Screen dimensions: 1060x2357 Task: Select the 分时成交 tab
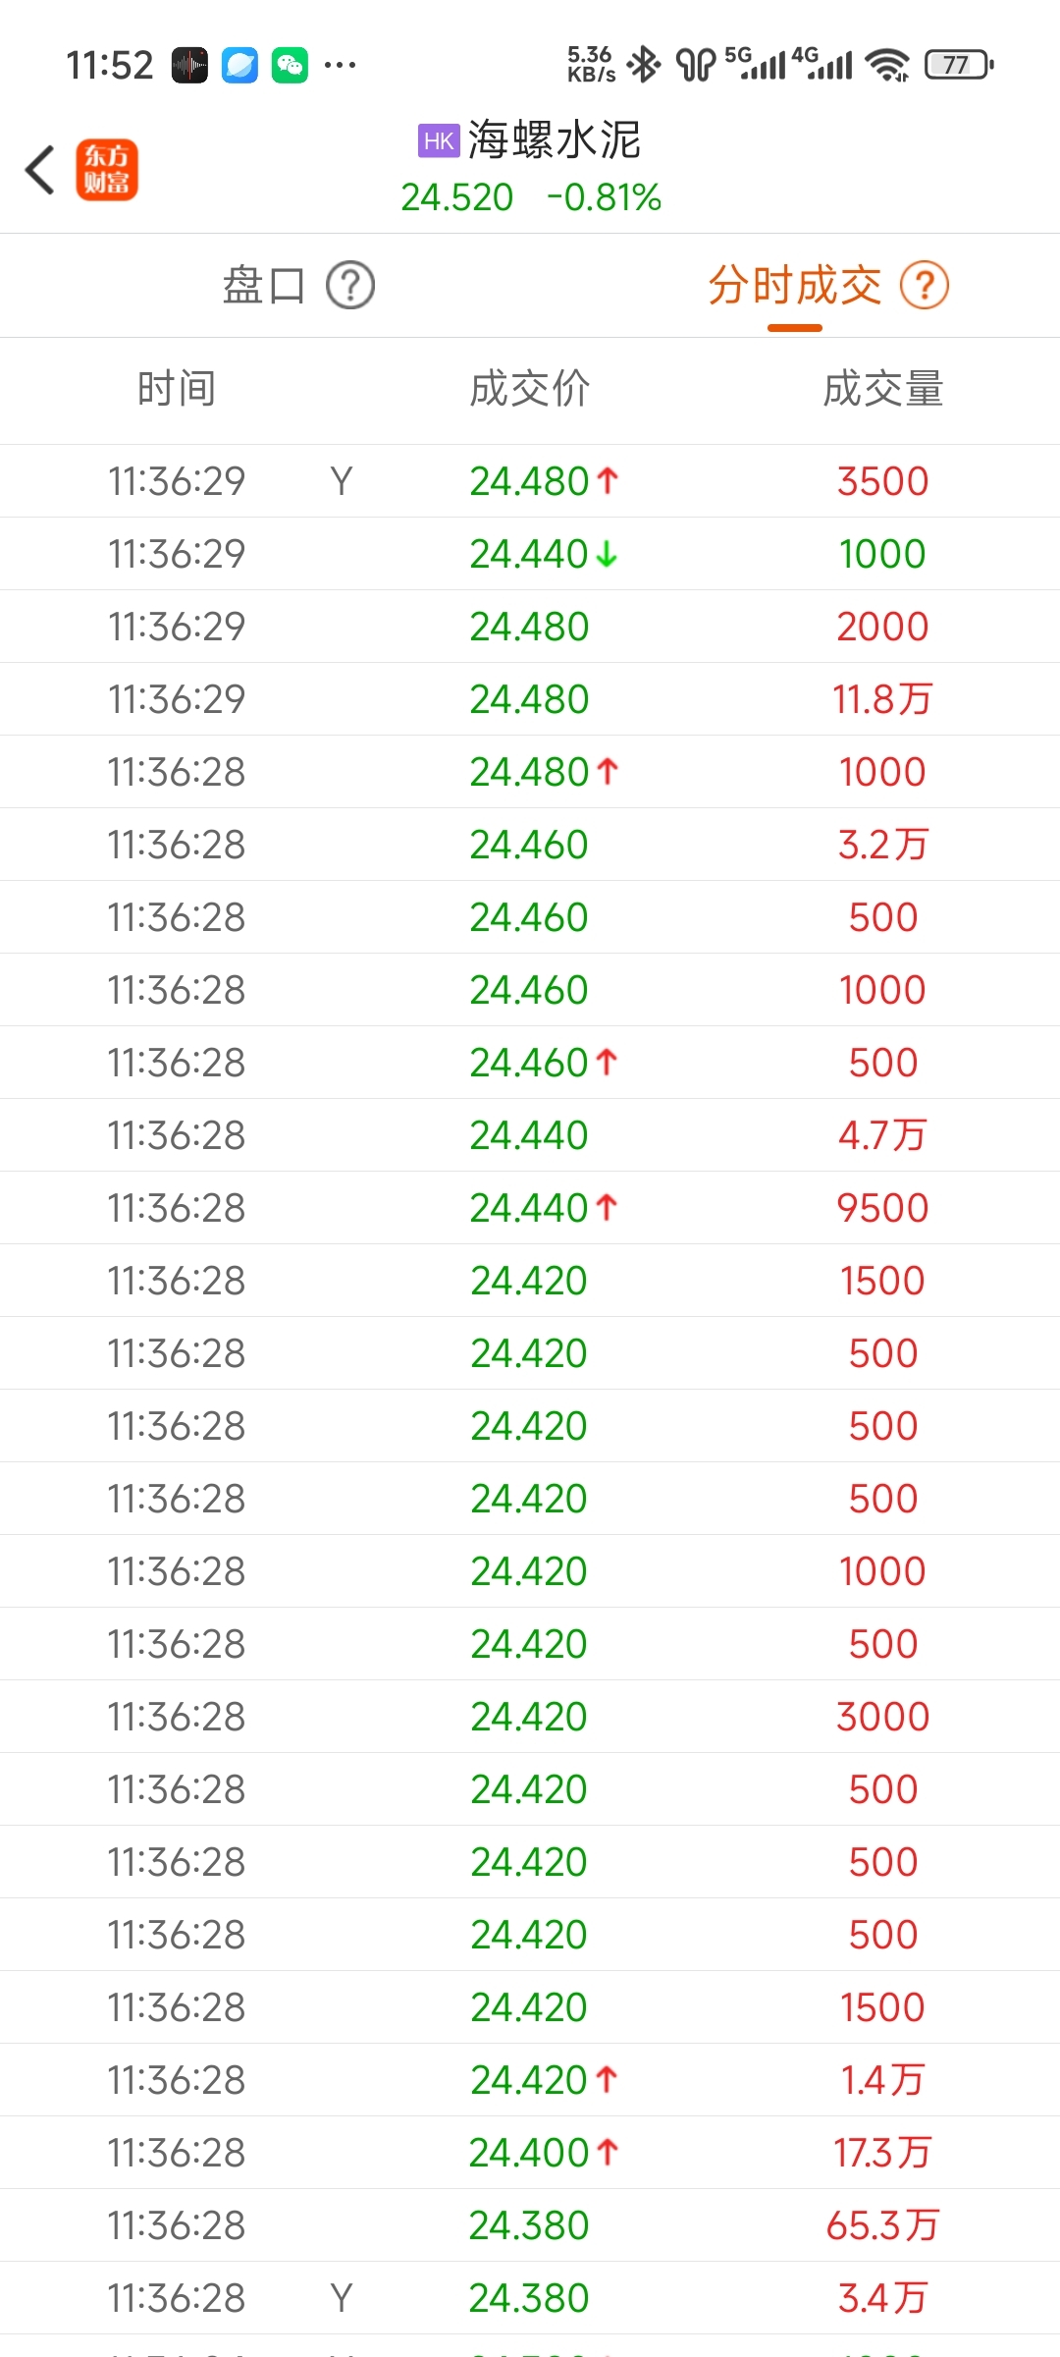[x=795, y=286]
